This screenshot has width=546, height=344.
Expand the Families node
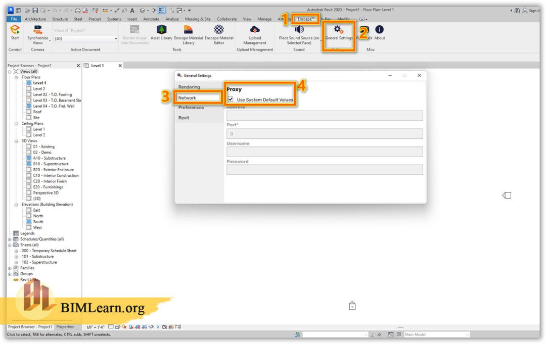tap(10, 268)
